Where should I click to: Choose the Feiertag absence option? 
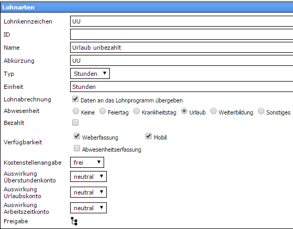[103, 111]
